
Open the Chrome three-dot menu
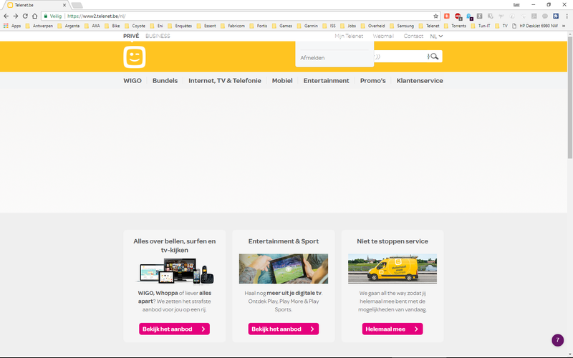(566, 16)
